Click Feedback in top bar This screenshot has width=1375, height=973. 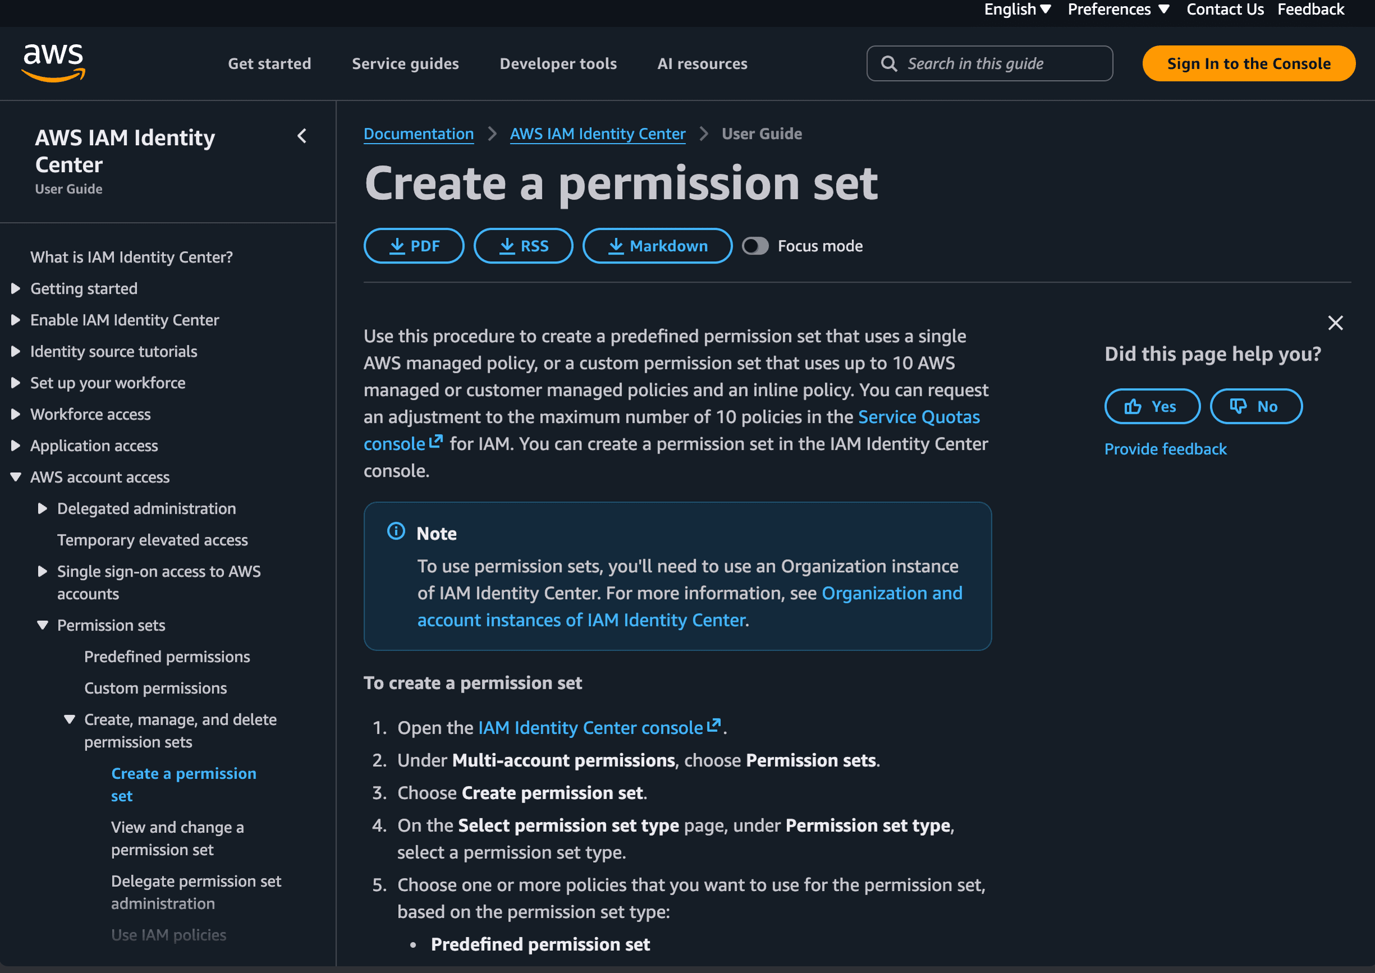click(1310, 10)
